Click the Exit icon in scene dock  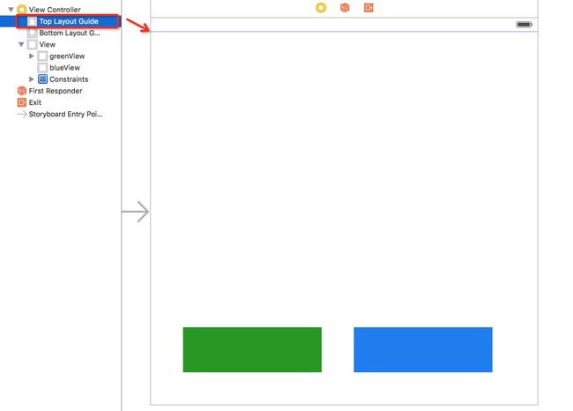tap(368, 8)
